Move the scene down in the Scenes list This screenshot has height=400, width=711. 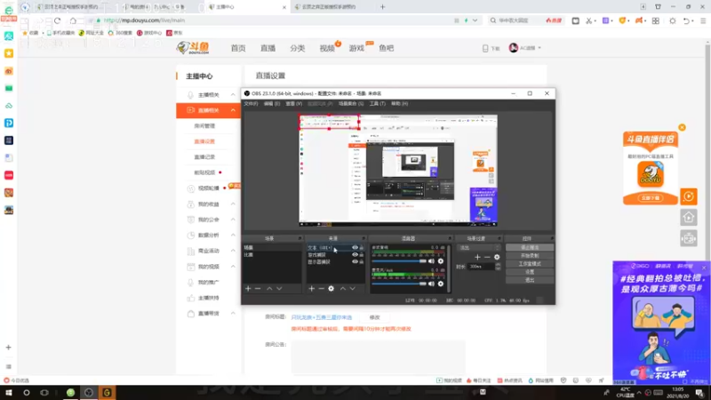point(279,288)
